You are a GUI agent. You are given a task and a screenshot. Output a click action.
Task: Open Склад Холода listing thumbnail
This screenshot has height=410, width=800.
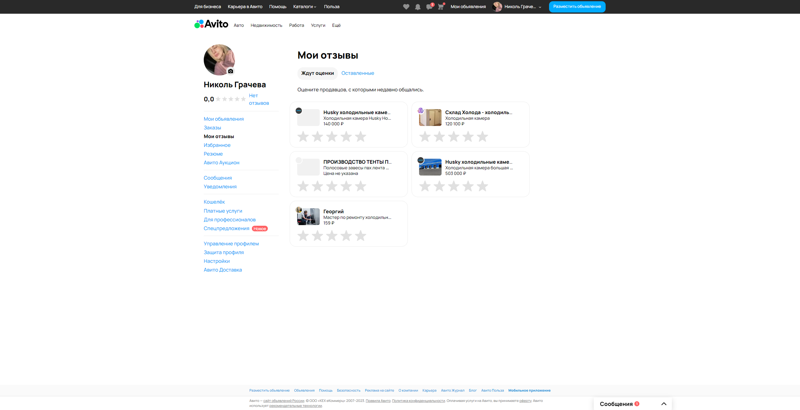point(430,118)
